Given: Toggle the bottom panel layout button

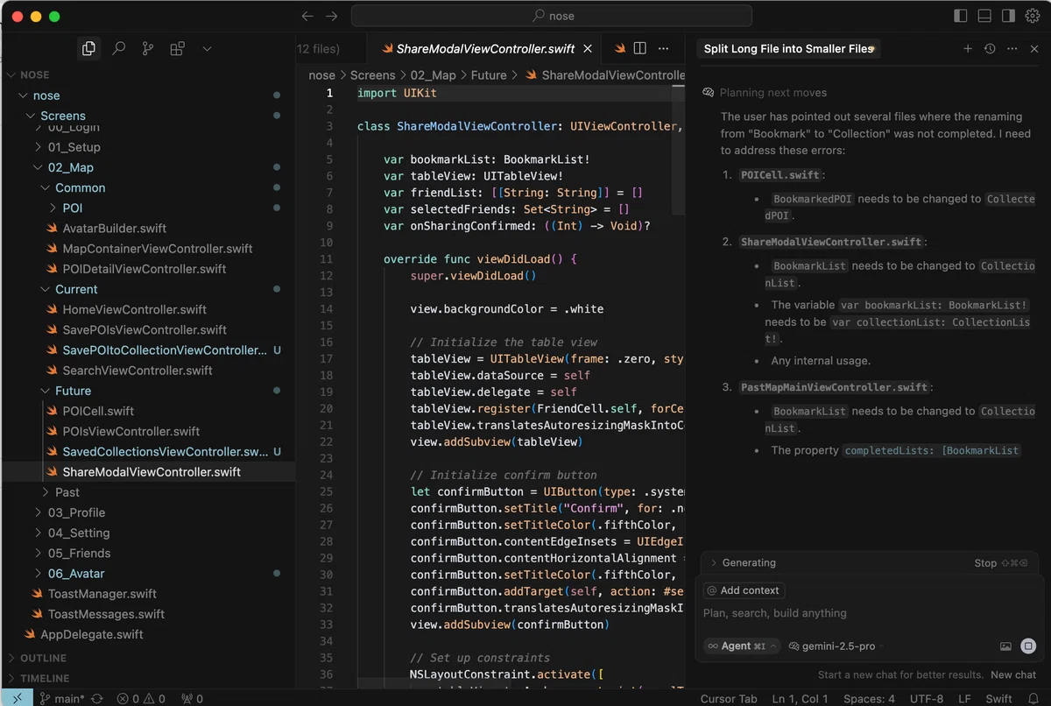Looking at the screenshot, I should coord(984,16).
